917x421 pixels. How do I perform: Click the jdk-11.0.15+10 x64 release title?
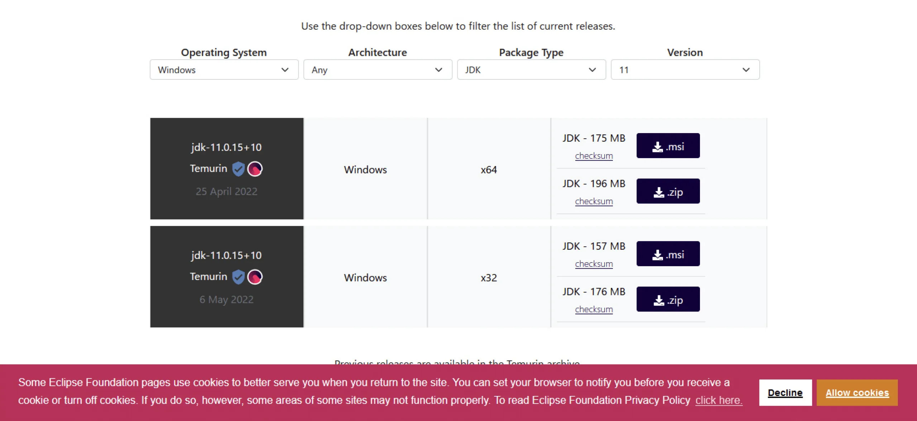point(226,147)
